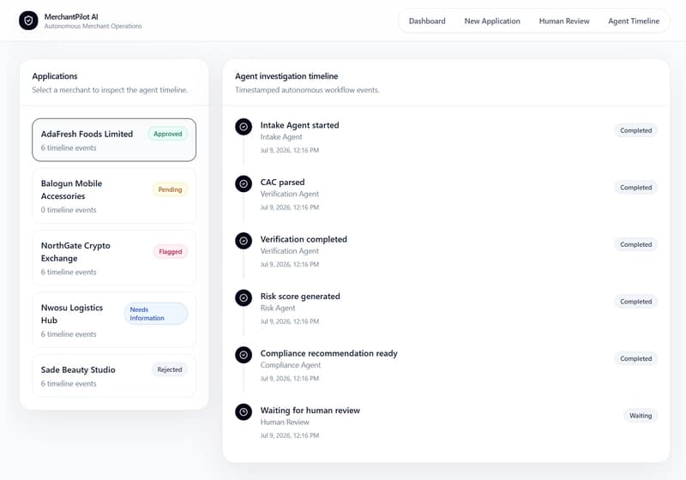Select NorthGate Crypto Exchange application

click(114, 258)
